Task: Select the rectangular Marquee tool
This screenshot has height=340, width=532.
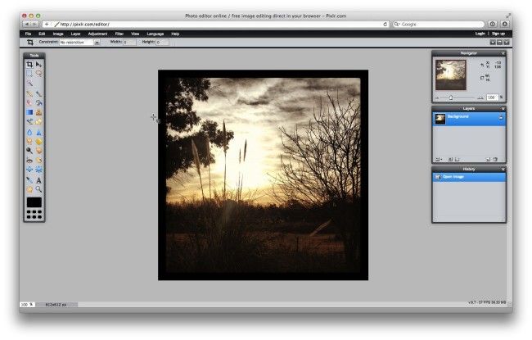Action: click(x=29, y=74)
